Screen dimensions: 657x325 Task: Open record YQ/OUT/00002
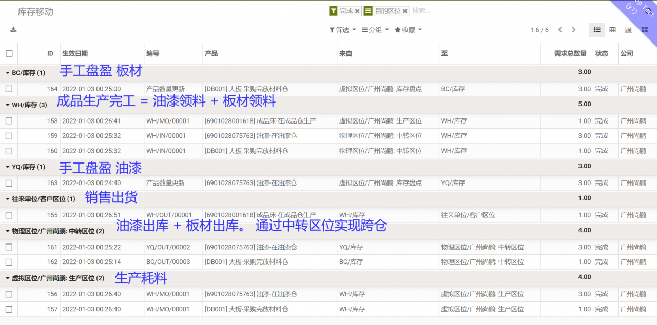pyautogui.click(x=168, y=247)
